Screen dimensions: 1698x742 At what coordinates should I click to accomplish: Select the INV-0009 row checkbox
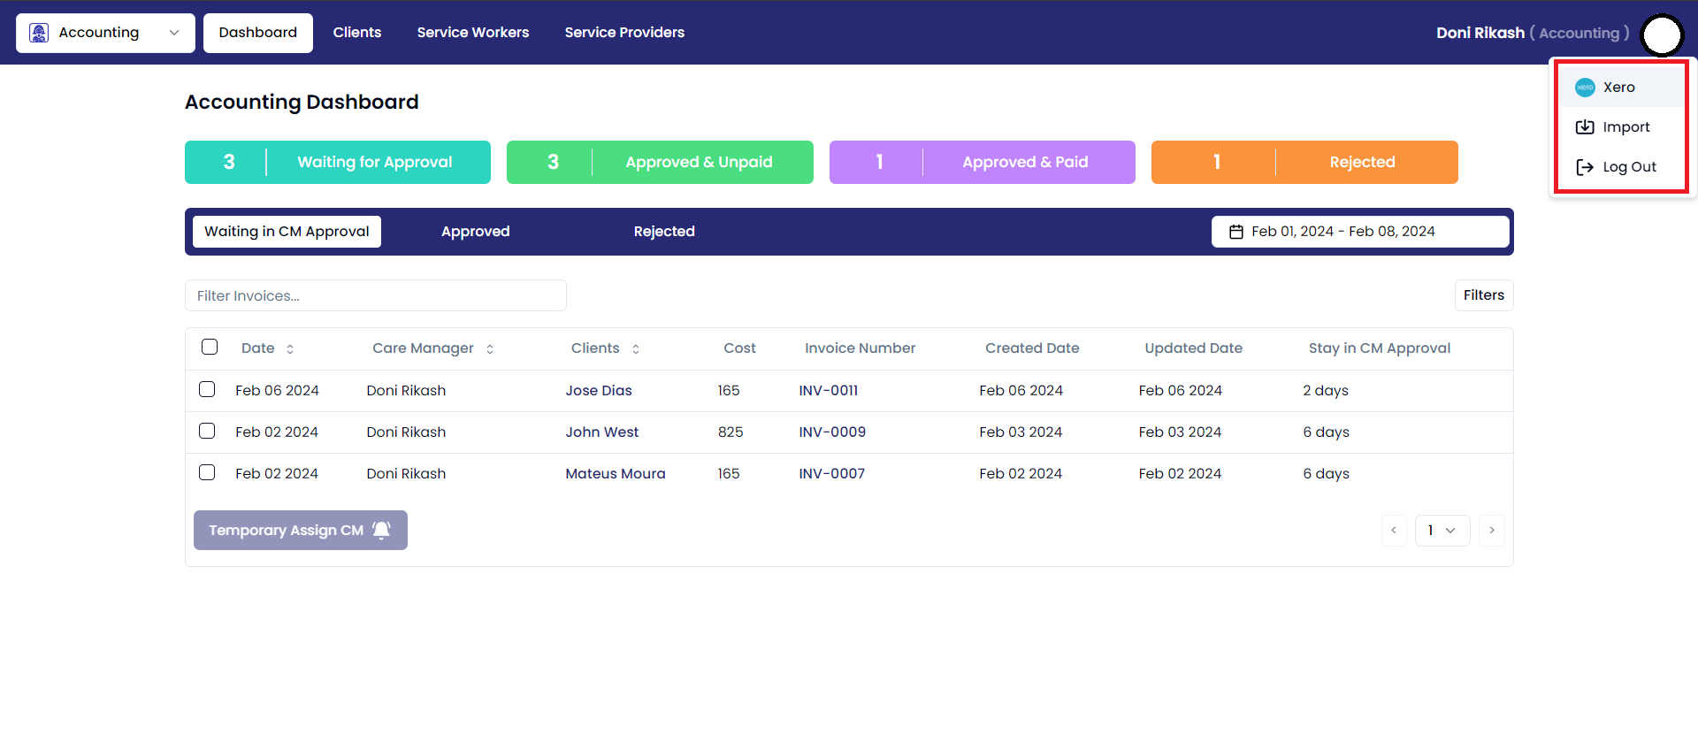207,431
